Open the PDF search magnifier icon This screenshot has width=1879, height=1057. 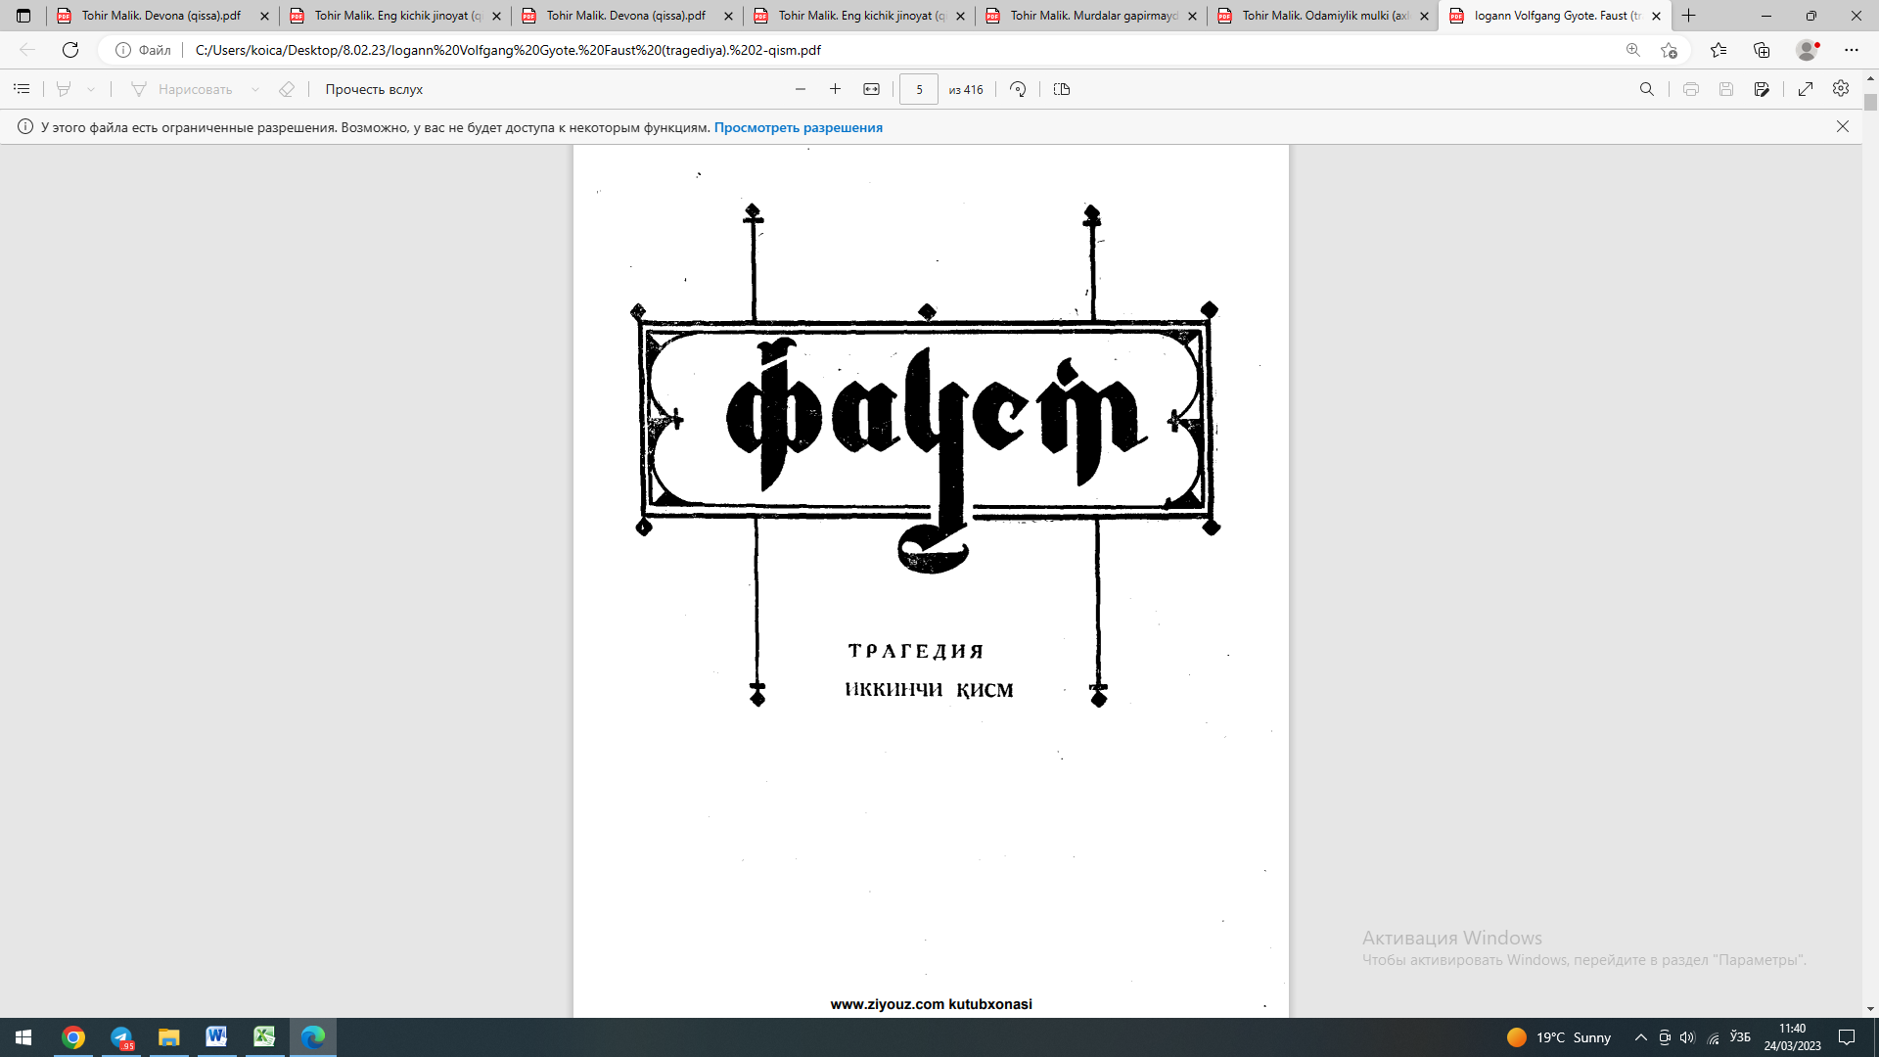coord(1647,89)
